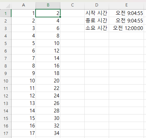Screen dimensions: 146x138
Task: Select cell B9 containing 18
Action: coord(48,73)
